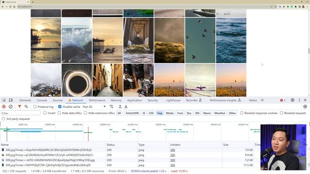Enable the Hide extension URLs checkbox
This screenshot has width=310, height=174.
coord(85,113)
